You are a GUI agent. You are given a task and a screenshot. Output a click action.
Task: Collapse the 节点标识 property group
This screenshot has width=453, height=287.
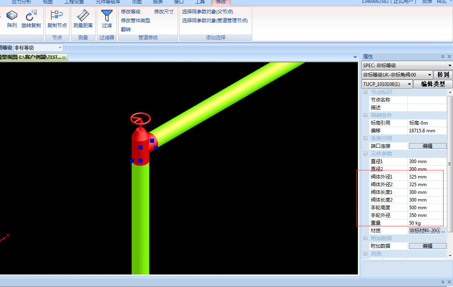pyautogui.click(x=366, y=92)
